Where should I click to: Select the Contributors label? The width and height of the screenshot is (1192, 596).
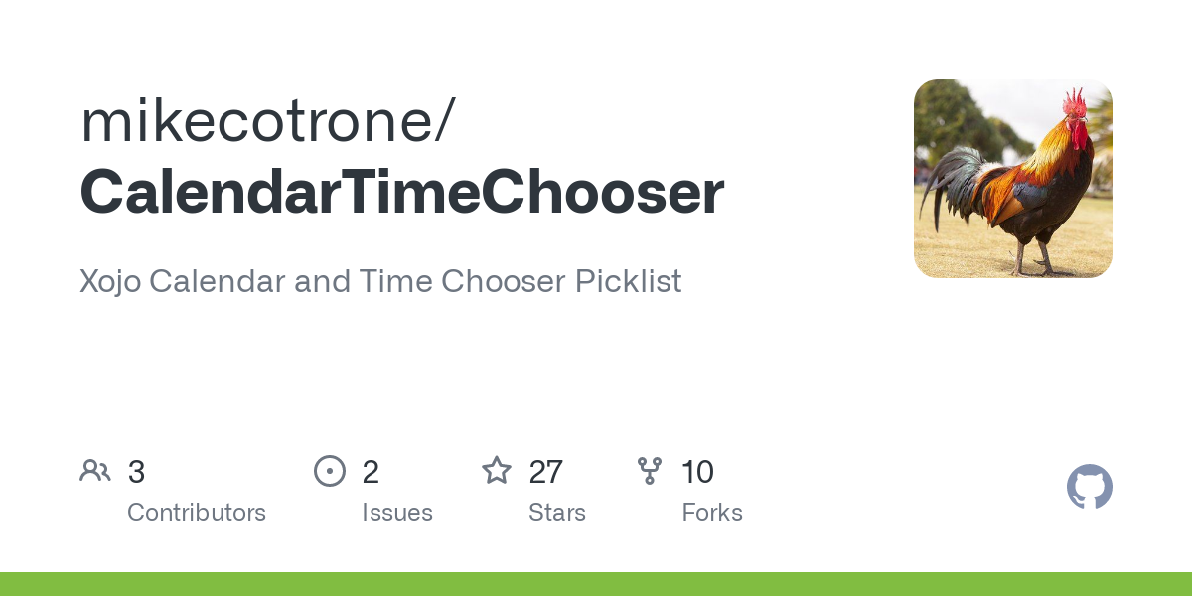tap(197, 513)
